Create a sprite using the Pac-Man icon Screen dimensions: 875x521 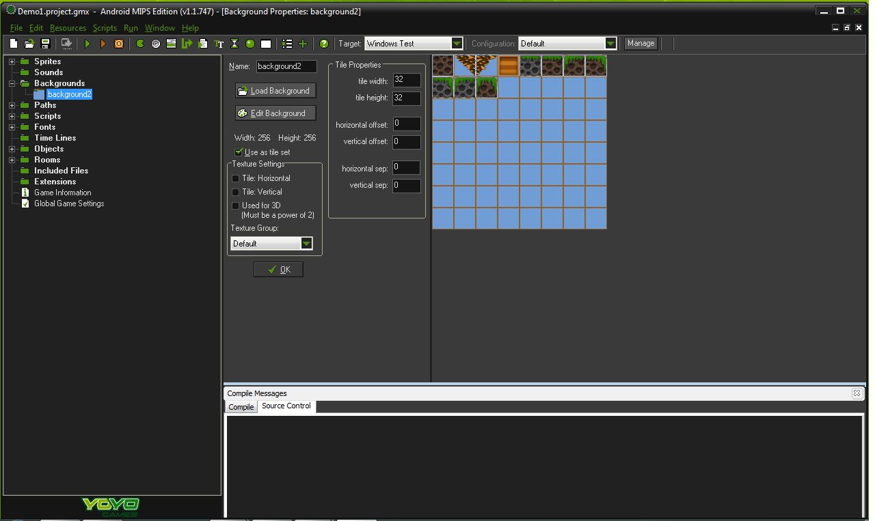coord(140,44)
